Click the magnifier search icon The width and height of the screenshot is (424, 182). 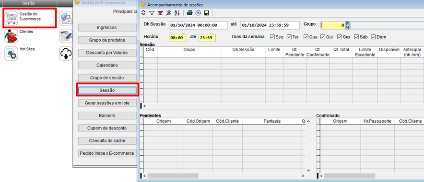(168, 12)
